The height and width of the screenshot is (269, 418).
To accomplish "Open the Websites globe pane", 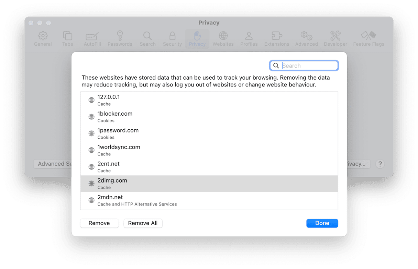I will 223,39.
